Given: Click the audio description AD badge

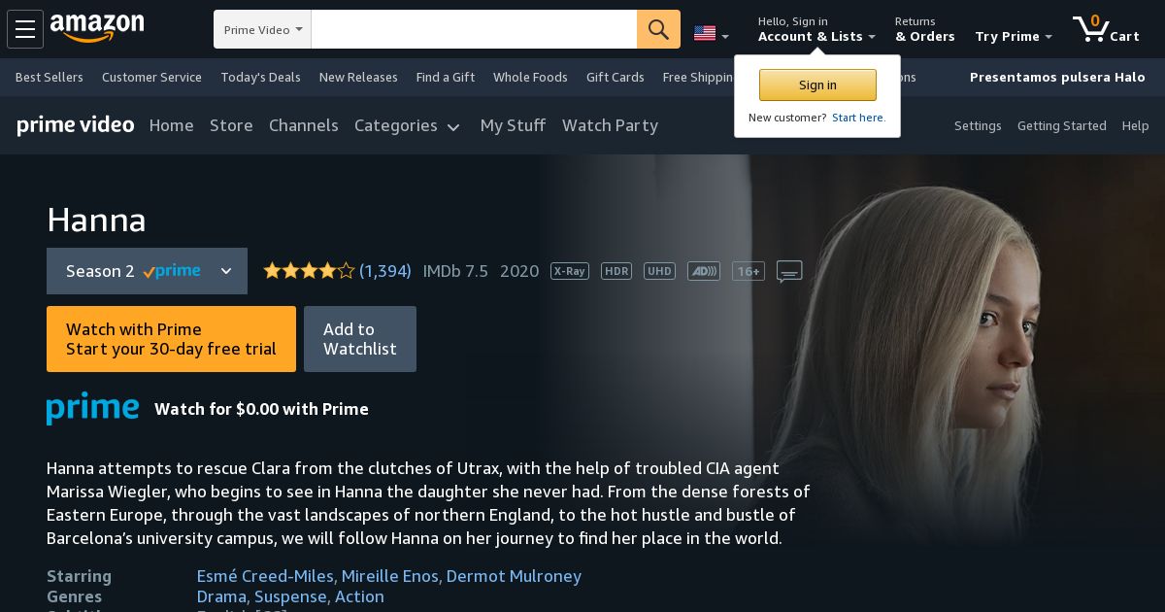Looking at the screenshot, I should 704,271.
